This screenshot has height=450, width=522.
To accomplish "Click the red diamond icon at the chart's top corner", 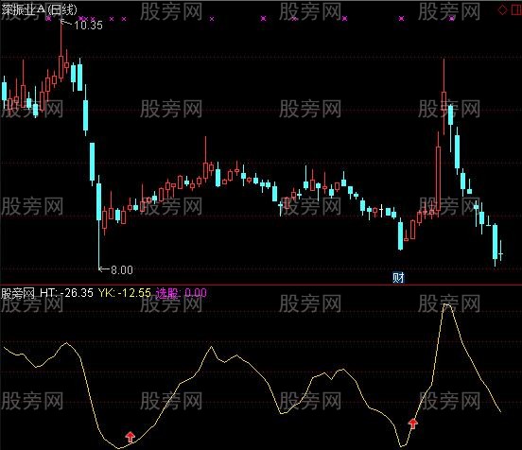I will pos(502,9).
